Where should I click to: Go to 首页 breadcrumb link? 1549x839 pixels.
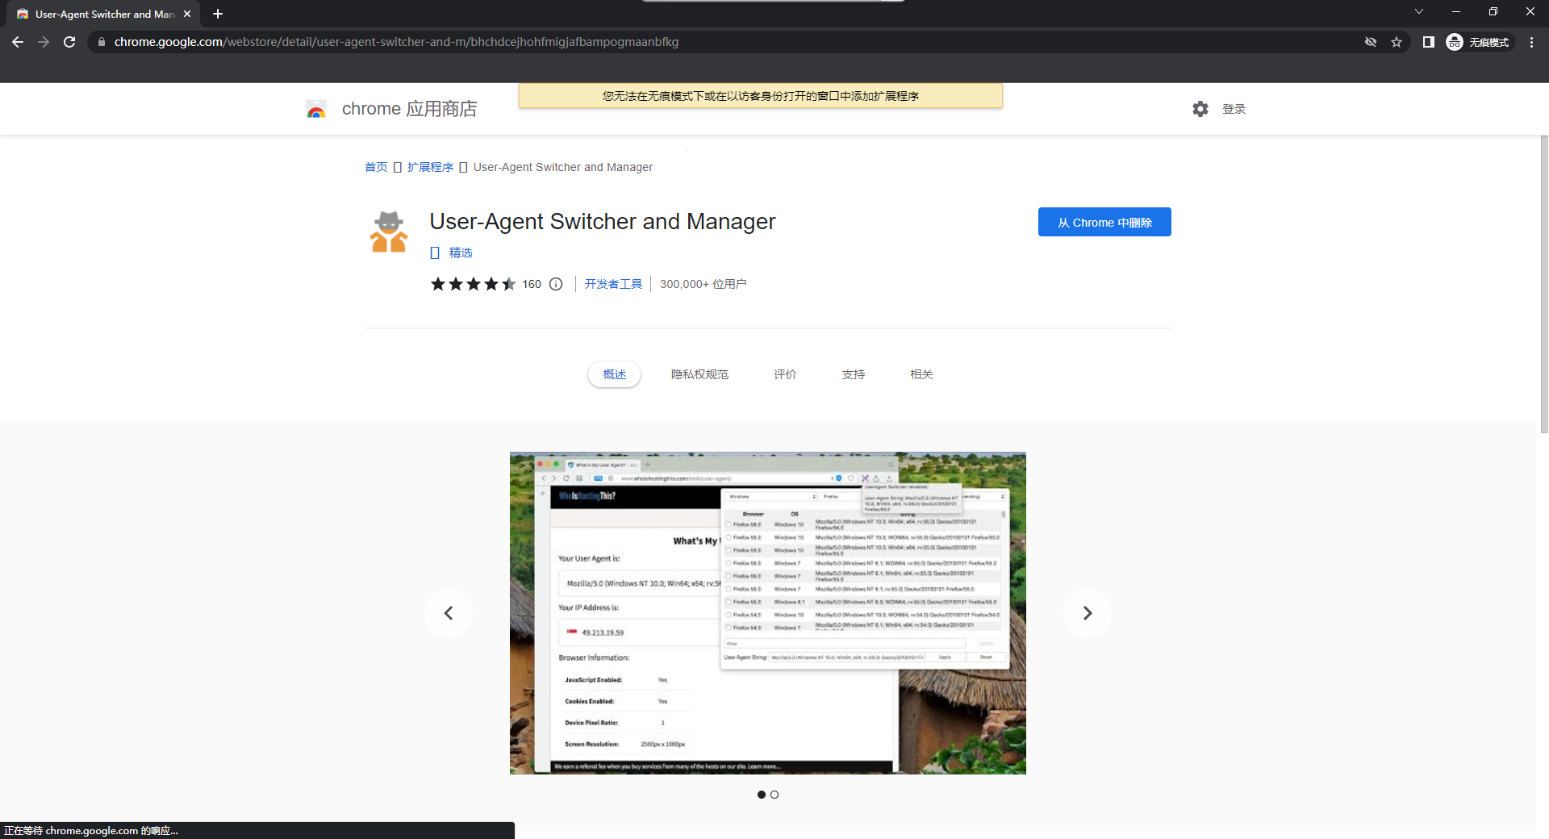376,167
